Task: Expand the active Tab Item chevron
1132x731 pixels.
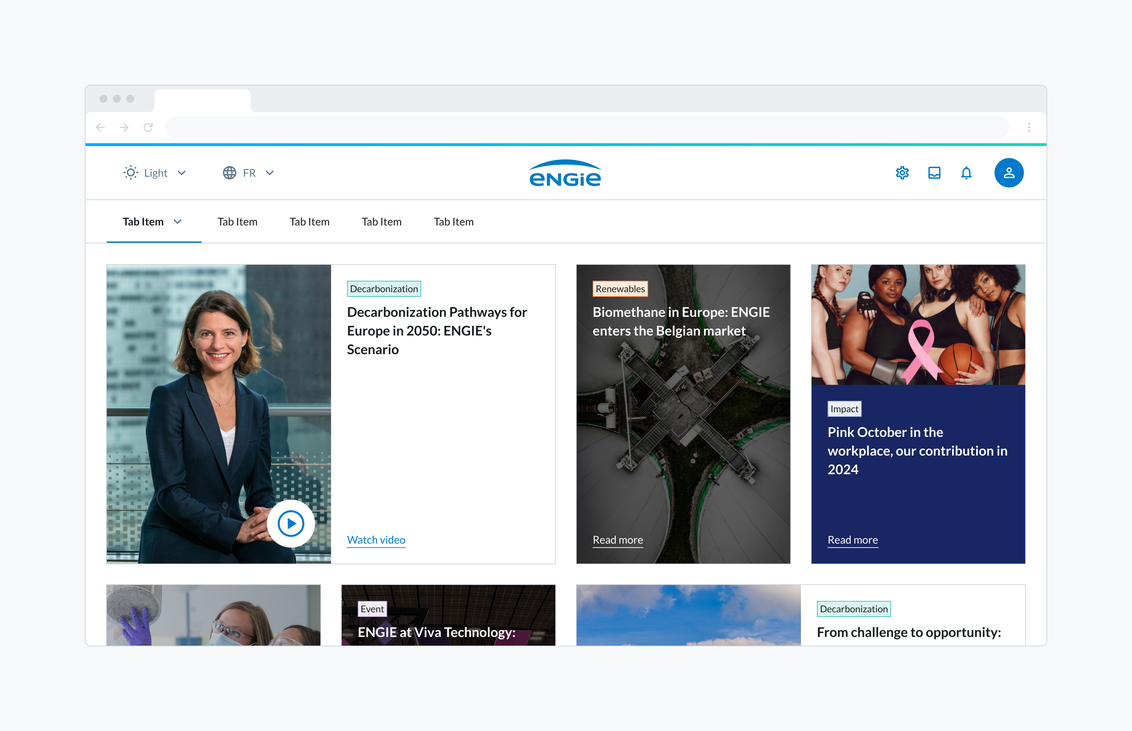Action: [178, 222]
